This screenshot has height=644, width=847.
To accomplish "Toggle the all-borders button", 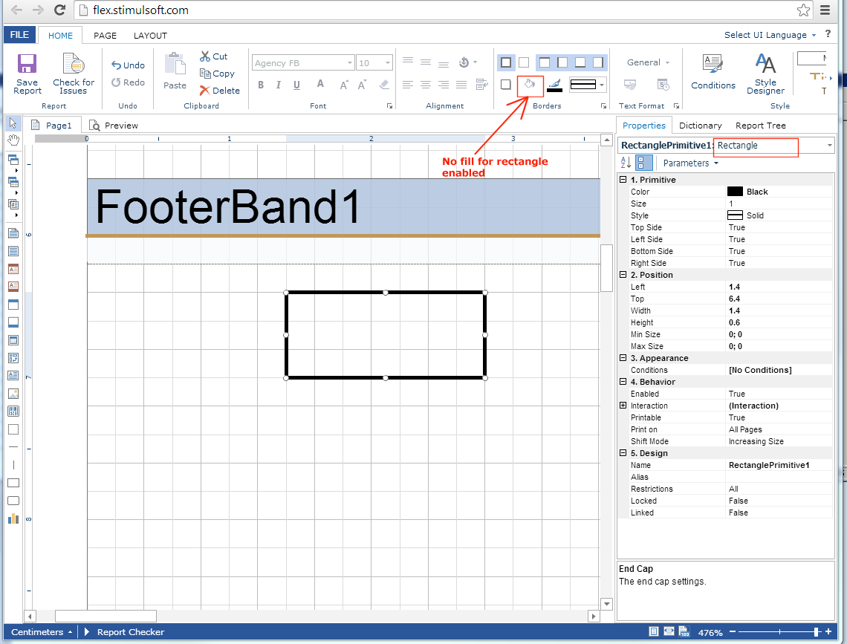I will coord(506,62).
